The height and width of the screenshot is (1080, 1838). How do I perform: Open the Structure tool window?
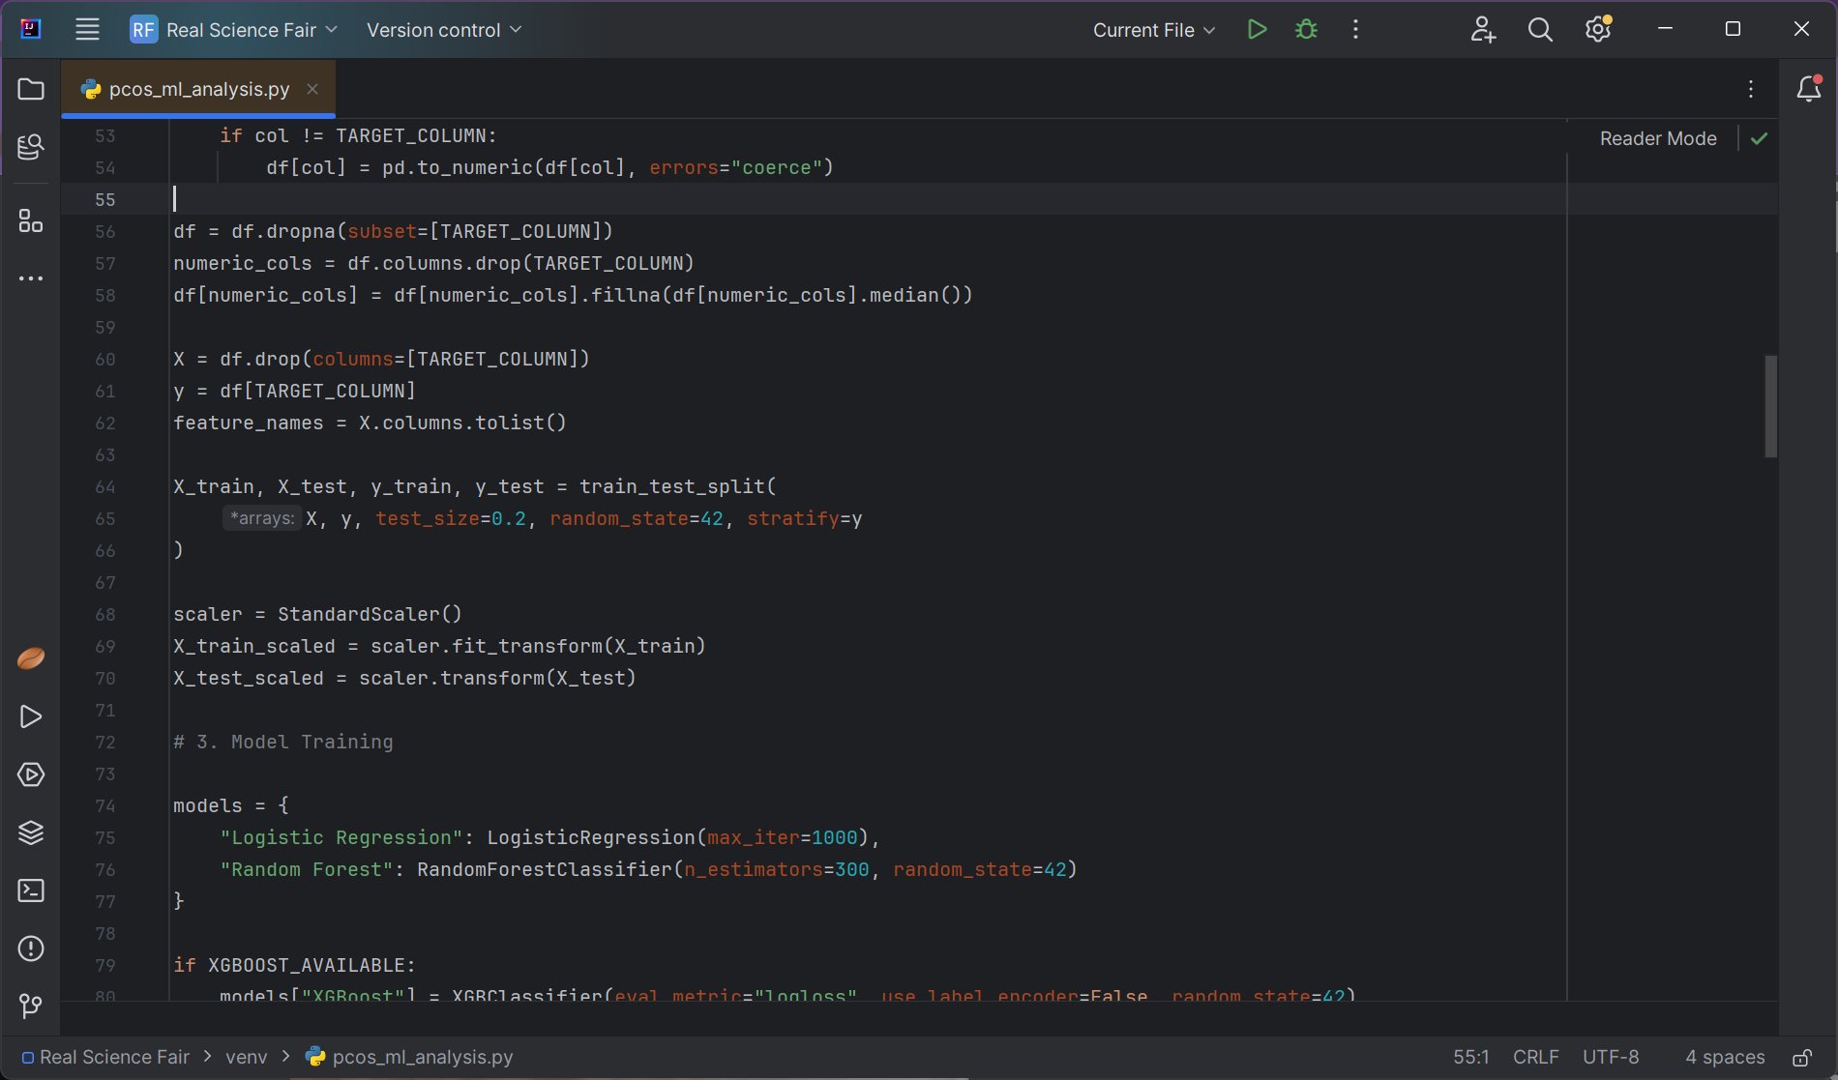pos(31,221)
